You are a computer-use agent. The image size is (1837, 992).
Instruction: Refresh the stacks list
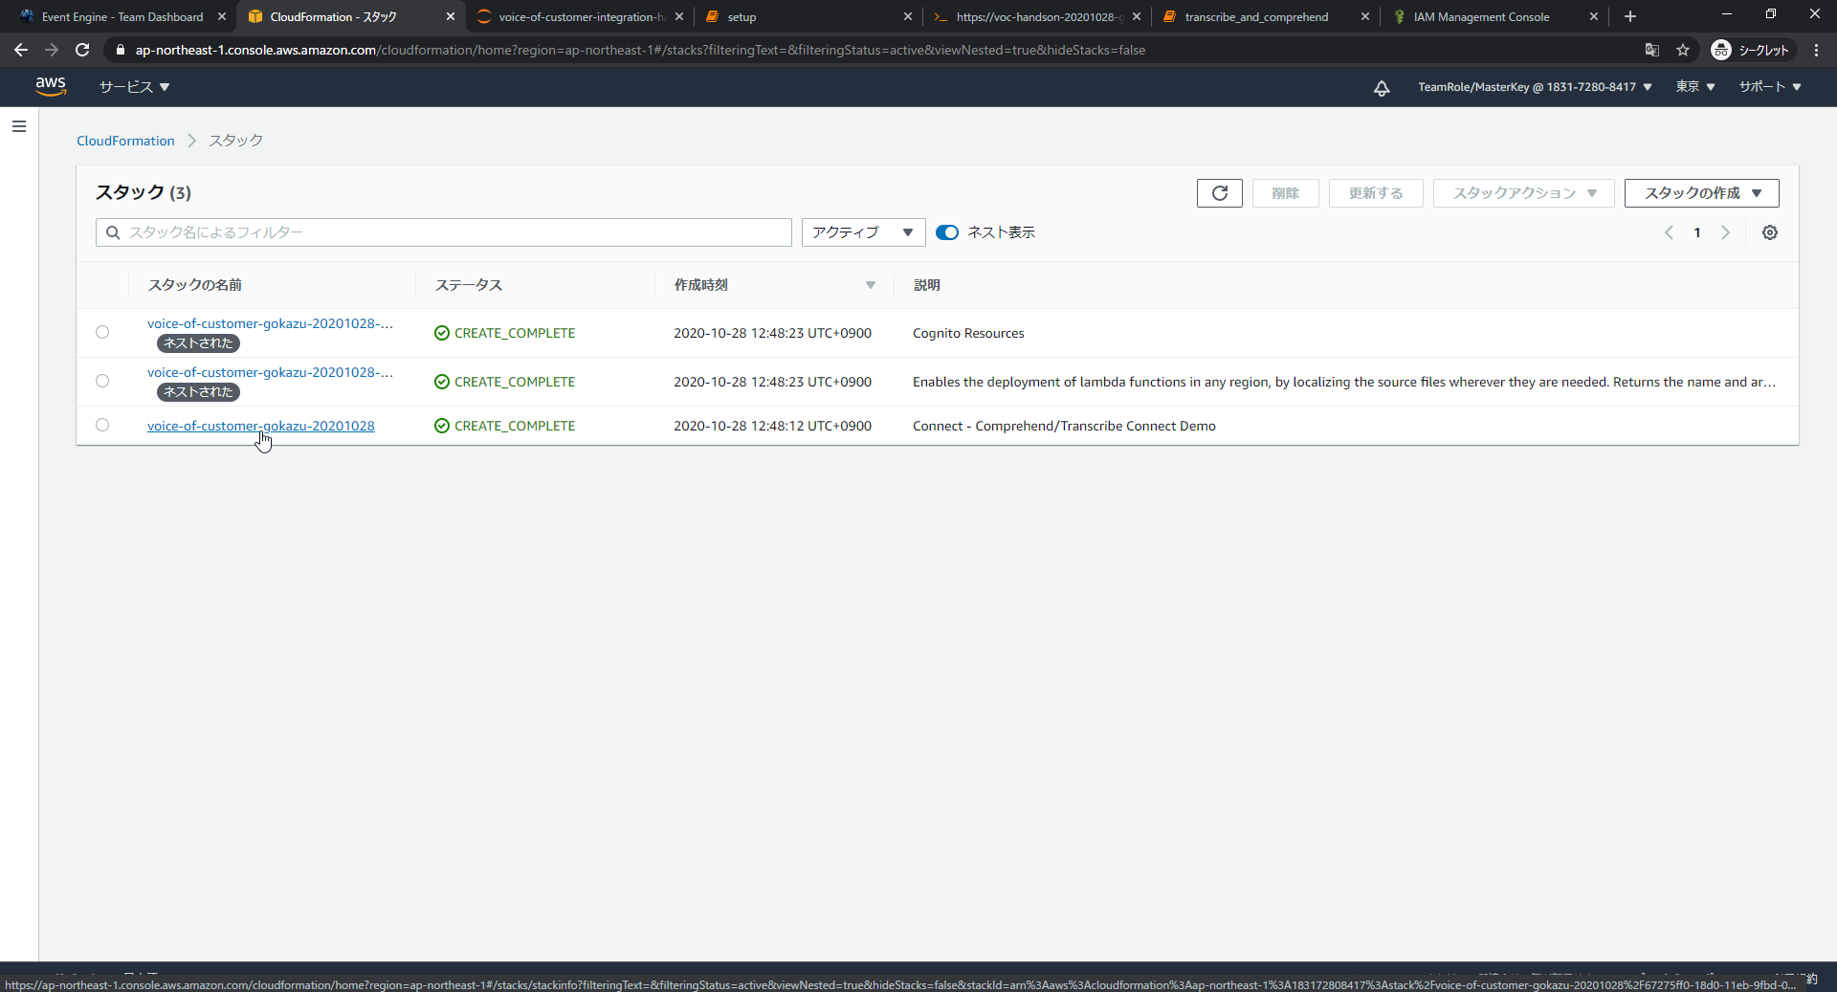click(x=1220, y=193)
